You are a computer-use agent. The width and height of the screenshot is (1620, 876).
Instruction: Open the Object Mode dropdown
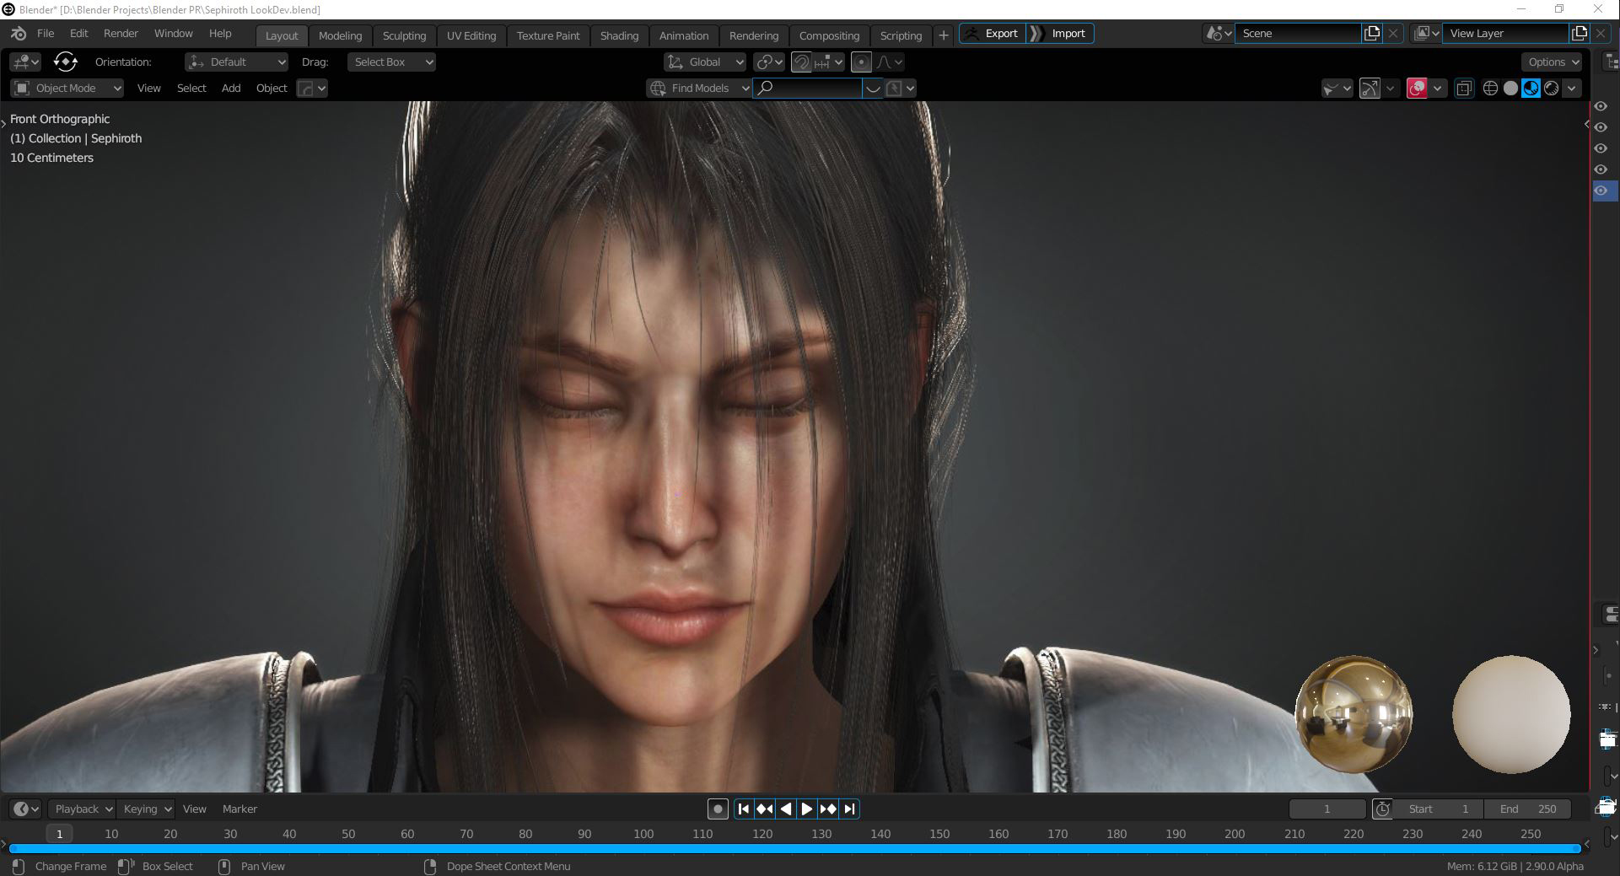click(67, 88)
